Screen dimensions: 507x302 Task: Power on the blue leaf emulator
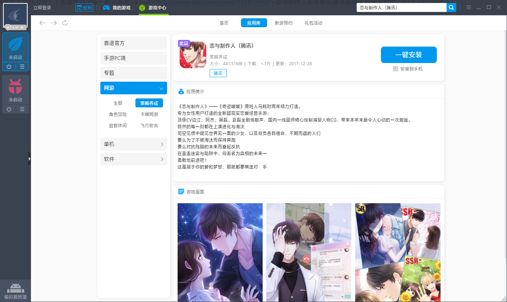click(x=9, y=67)
